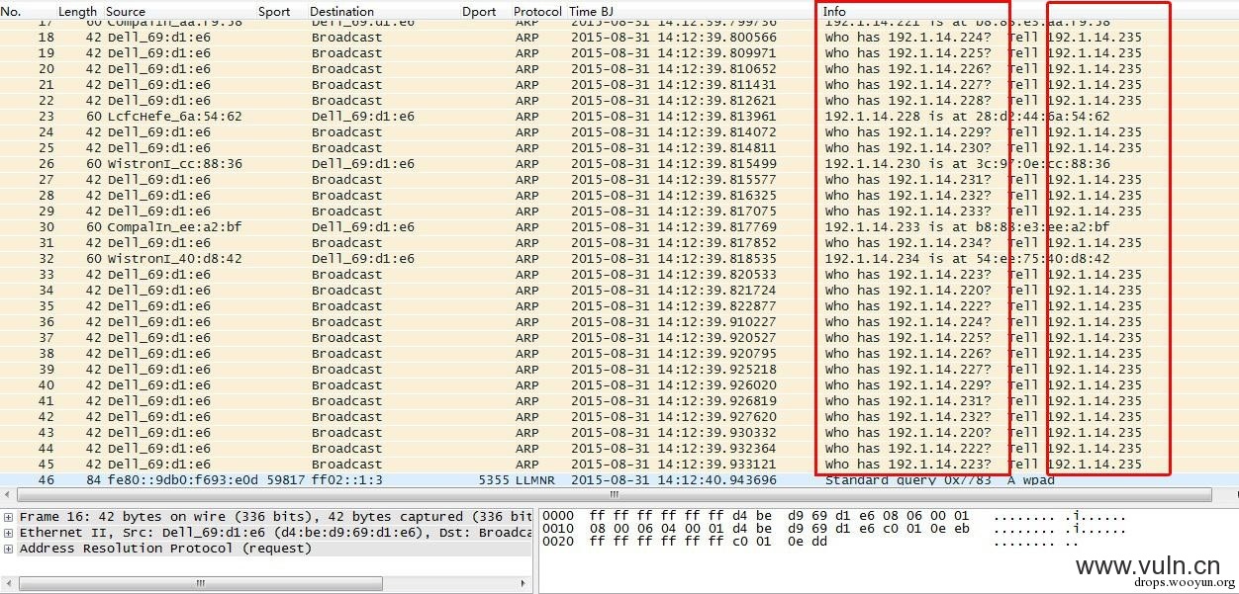This screenshot has height=594, width=1239.
Task: Select the Ethernet II line in details pane
Action: click(276, 533)
